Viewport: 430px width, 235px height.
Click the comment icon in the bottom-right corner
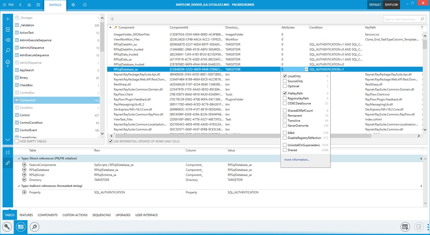[405, 227]
